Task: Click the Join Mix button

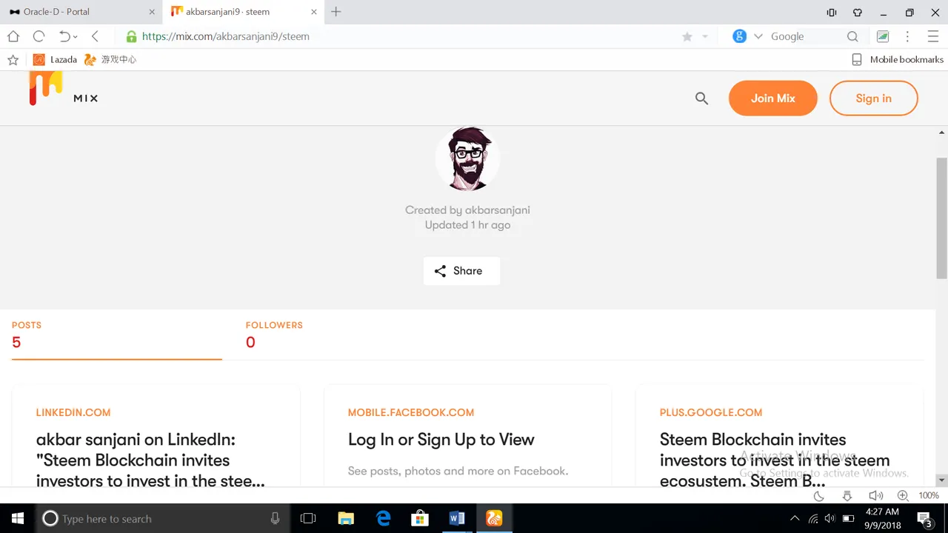Action: click(x=773, y=98)
